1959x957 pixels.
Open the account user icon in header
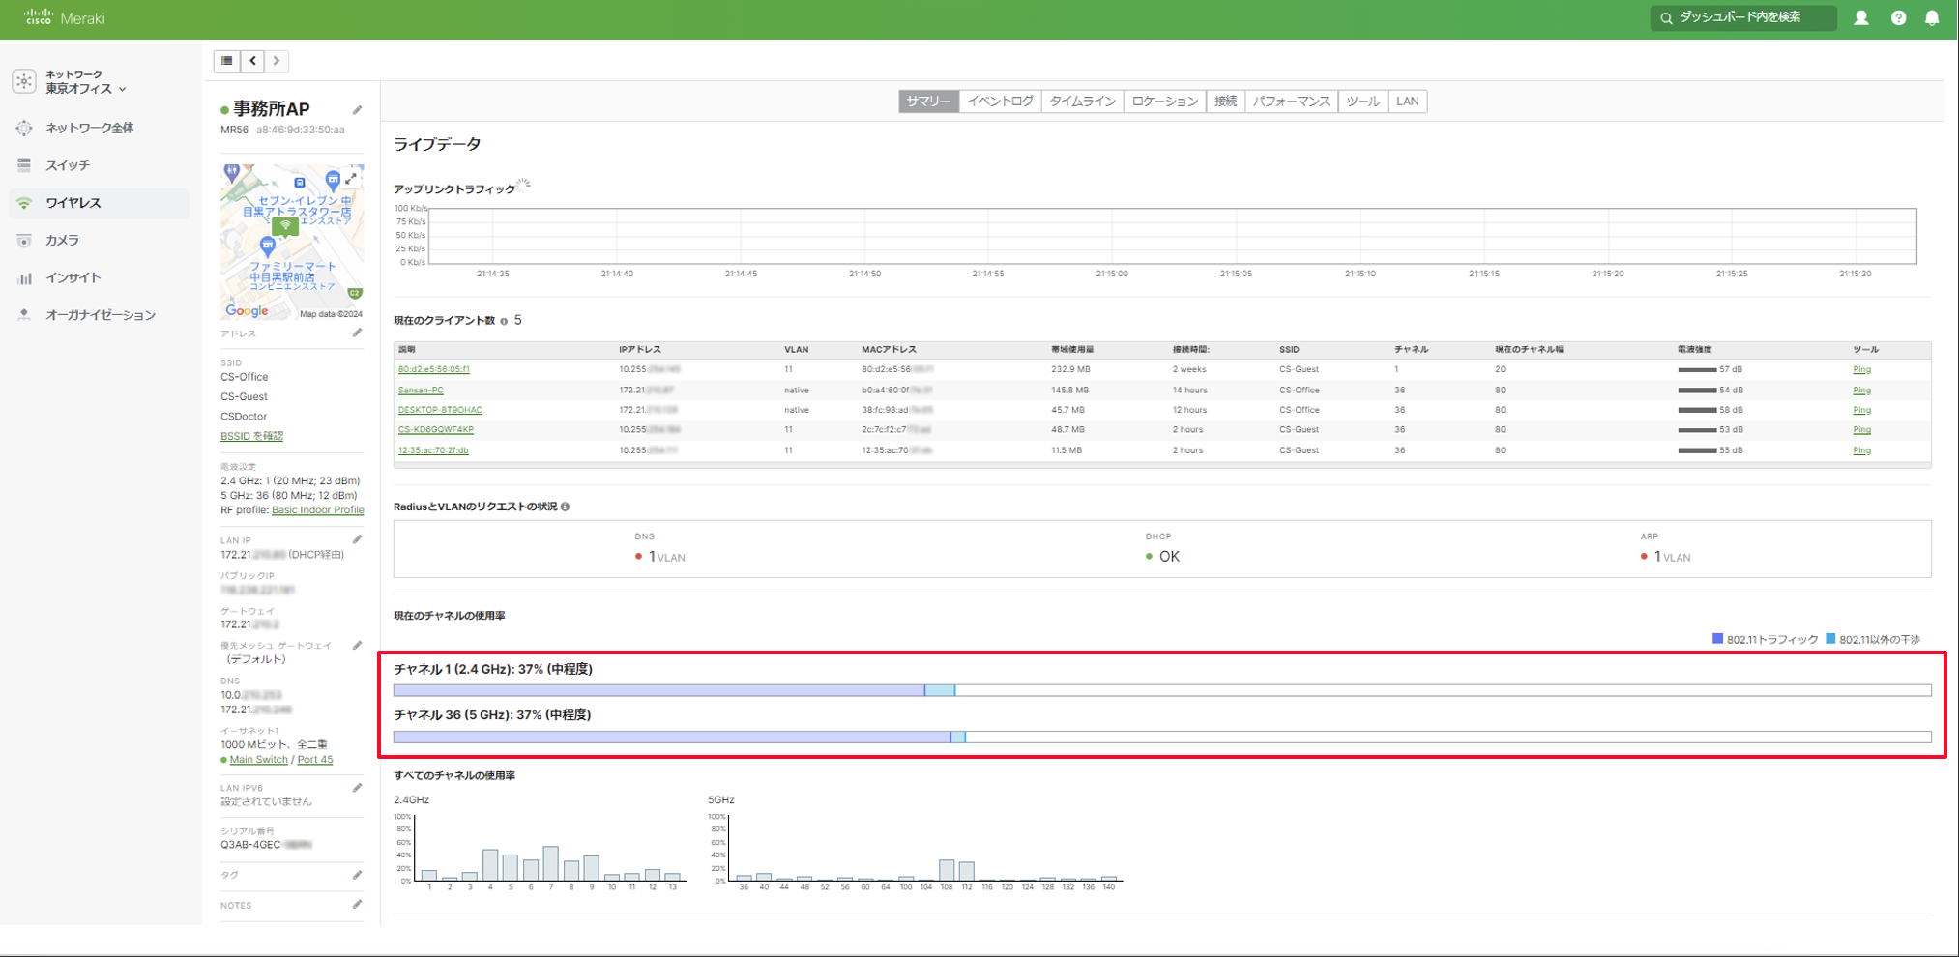tap(1860, 17)
